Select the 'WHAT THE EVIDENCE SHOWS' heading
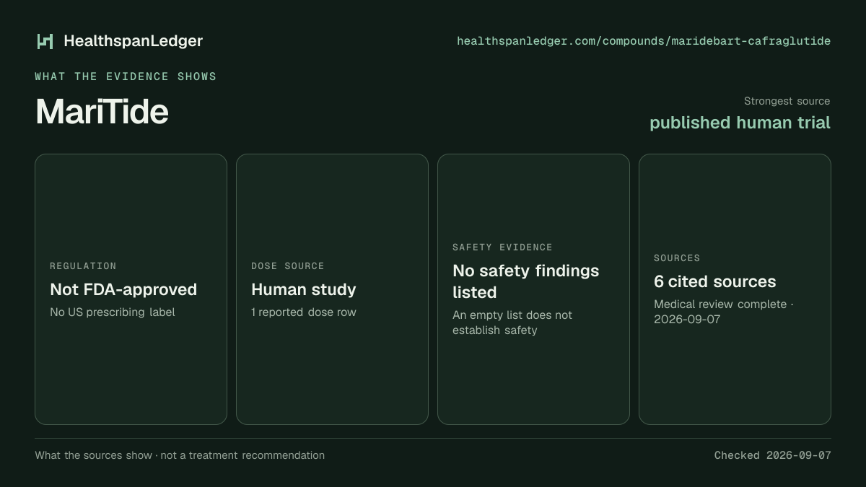 pos(126,76)
